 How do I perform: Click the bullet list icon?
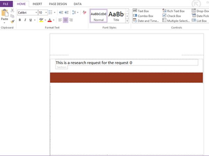click(x=51, y=13)
